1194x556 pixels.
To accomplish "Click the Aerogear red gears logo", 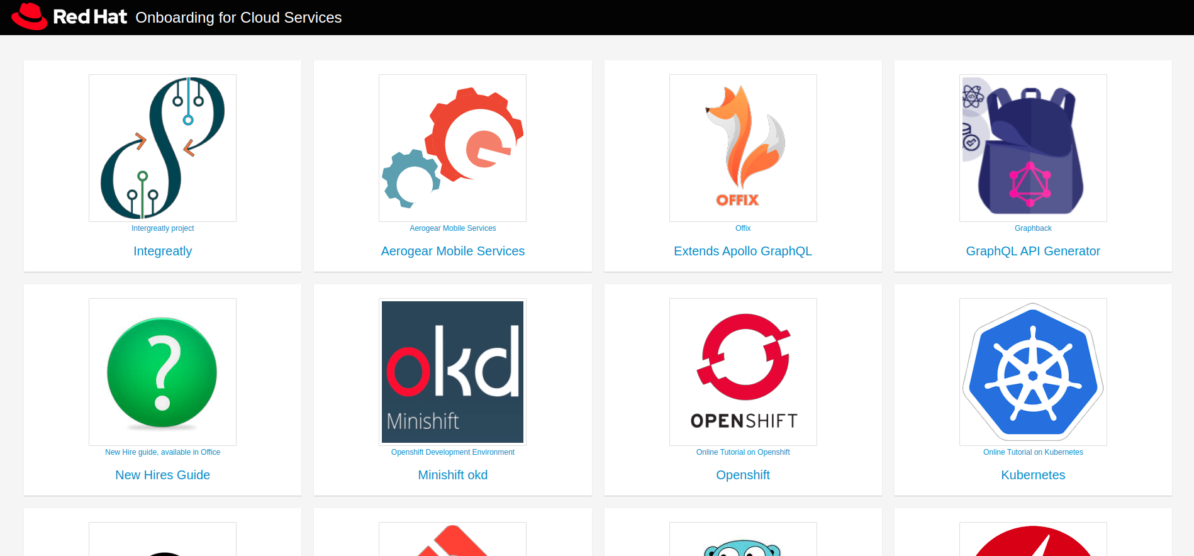I will click(x=452, y=148).
